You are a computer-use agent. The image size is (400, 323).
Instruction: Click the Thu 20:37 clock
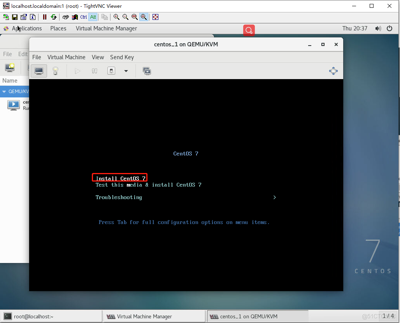(354, 28)
